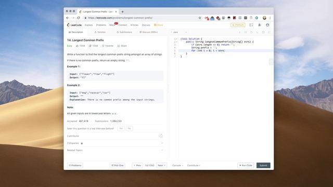This screenshot has height=187, width=333.
Task: Open a new browser tab
Action: coord(123,12)
